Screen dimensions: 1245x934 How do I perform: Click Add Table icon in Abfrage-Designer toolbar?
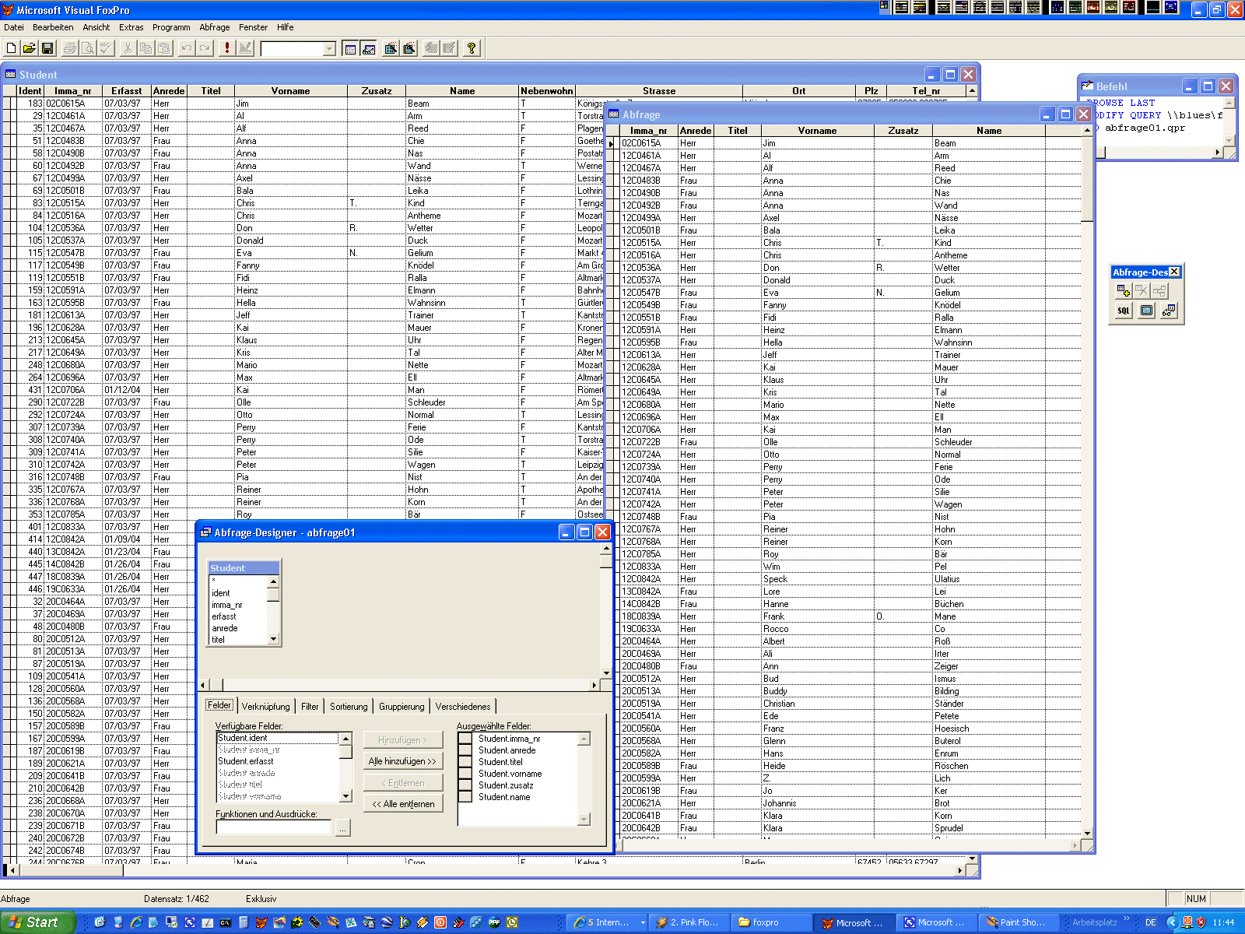click(1124, 290)
